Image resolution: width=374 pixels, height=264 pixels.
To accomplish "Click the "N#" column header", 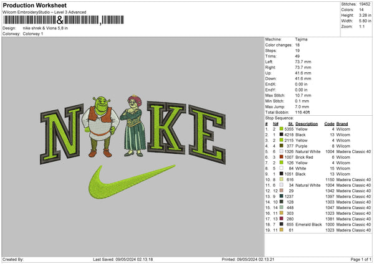I will tap(276, 124).
